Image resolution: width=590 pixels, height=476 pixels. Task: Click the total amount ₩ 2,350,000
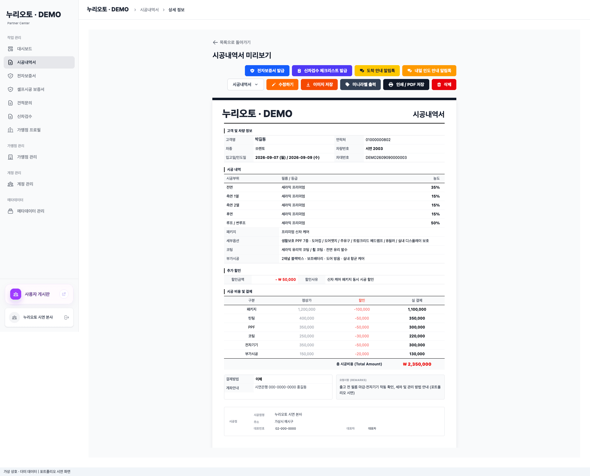pyautogui.click(x=417, y=364)
